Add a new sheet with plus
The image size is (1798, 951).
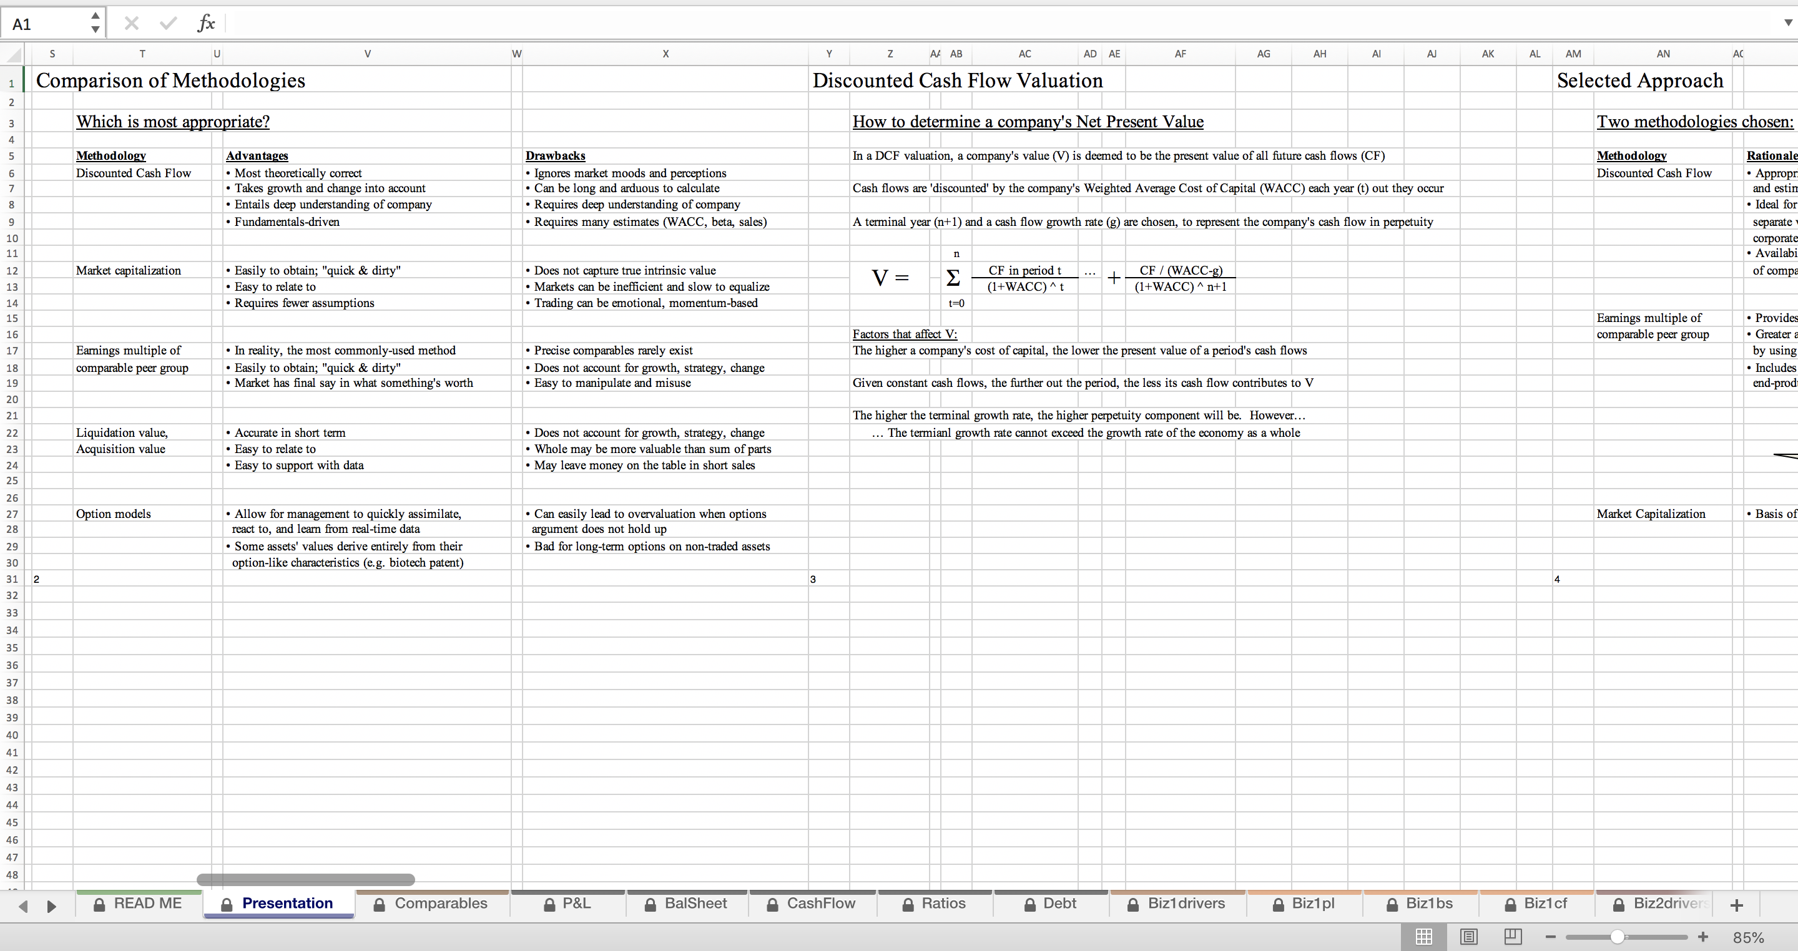point(1737,905)
